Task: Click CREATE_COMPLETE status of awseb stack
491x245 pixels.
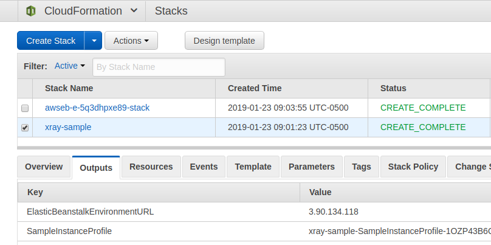Action: [x=423, y=108]
